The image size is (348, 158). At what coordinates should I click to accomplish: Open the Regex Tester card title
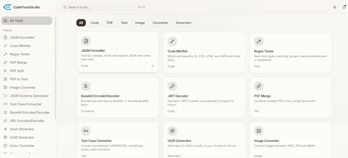pyautogui.click(x=264, y=51)
